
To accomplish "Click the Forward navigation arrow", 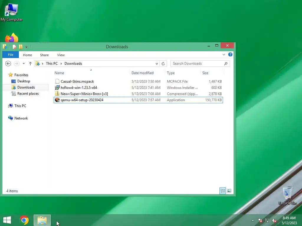I will [x=17, y=64].
